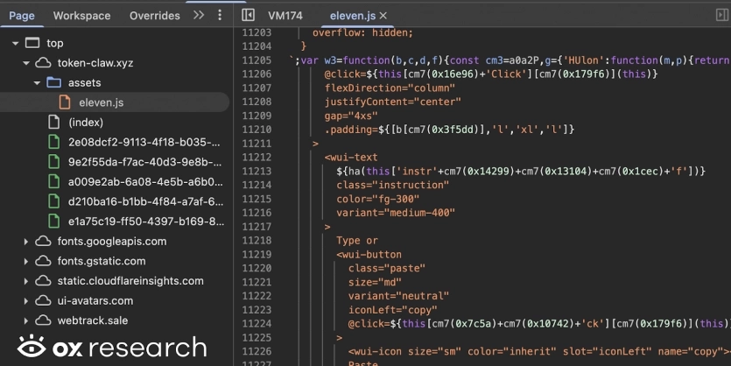Click the hide navigator sidebar icon
The width and height of the screenshot is (731, 366).
[x=248, y=16]
